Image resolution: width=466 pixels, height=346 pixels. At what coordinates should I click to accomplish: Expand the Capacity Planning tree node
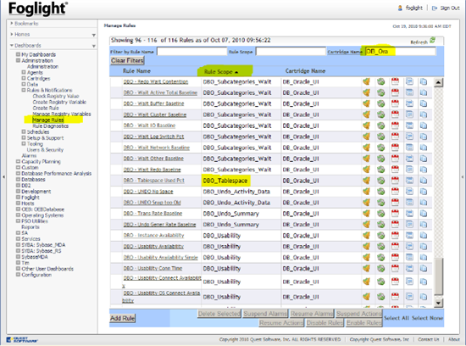click(18, 161)
